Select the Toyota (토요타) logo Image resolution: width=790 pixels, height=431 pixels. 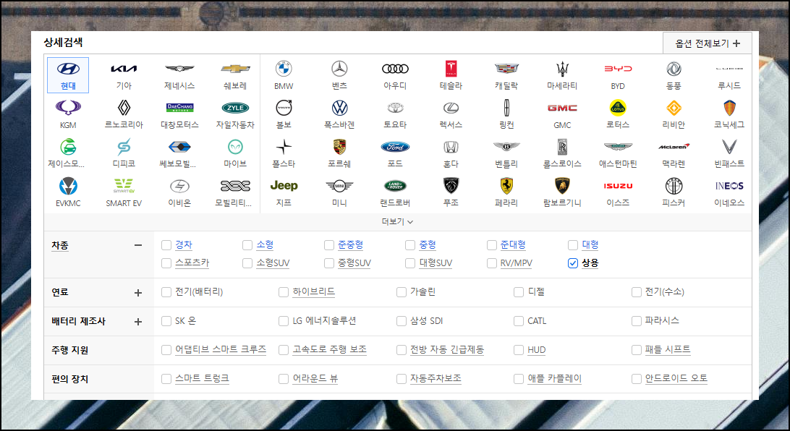tap(395, 107)
